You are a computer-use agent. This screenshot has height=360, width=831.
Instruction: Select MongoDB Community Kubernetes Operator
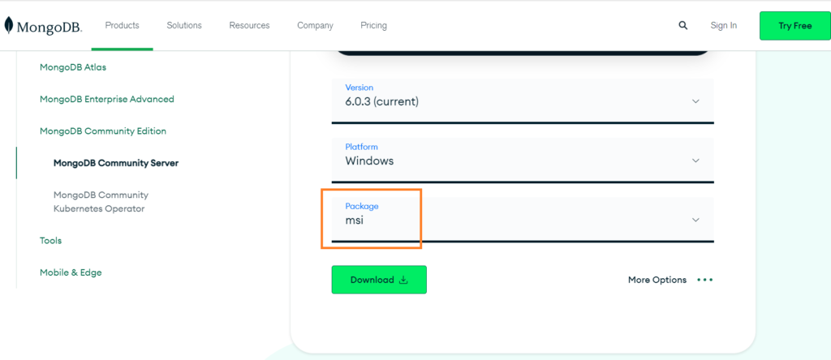101,202
